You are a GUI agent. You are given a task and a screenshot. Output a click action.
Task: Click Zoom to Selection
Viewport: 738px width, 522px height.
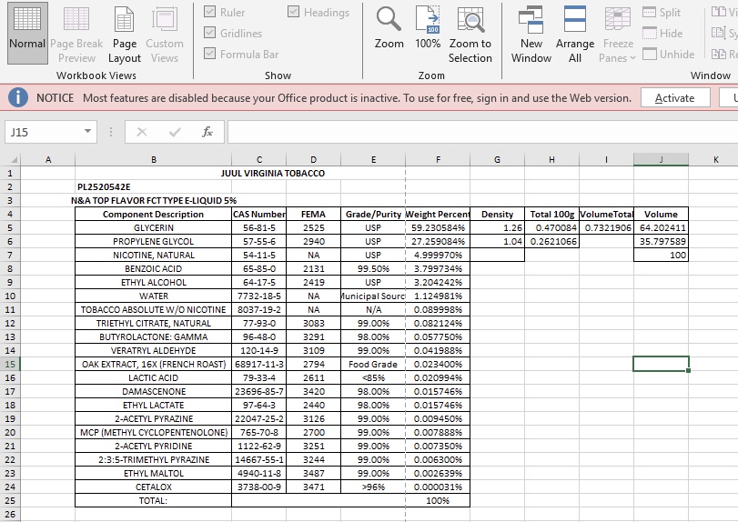point(470,34)
